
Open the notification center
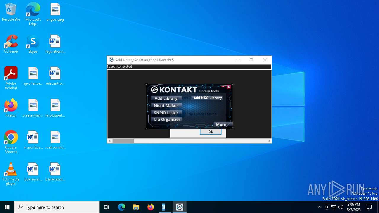click(x=369, y=207)
